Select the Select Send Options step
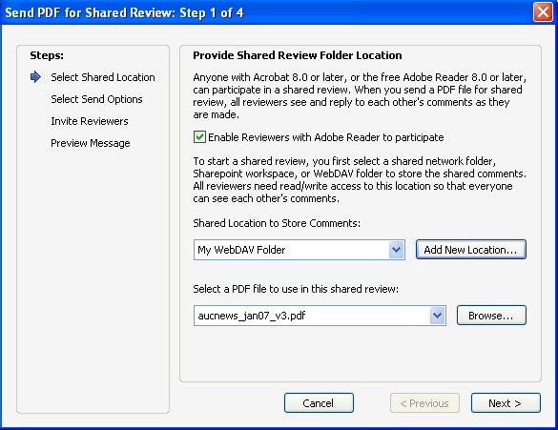Image resolution: width=558 pixels, height=430 pixels. [x=96, y=99]
